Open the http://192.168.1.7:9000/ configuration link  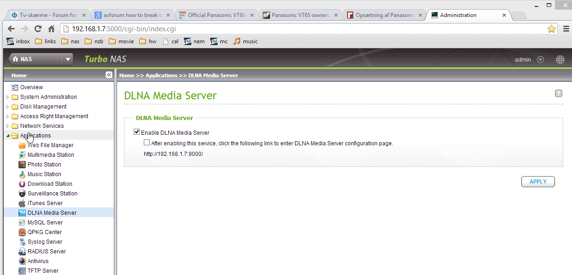pos(173,154)
